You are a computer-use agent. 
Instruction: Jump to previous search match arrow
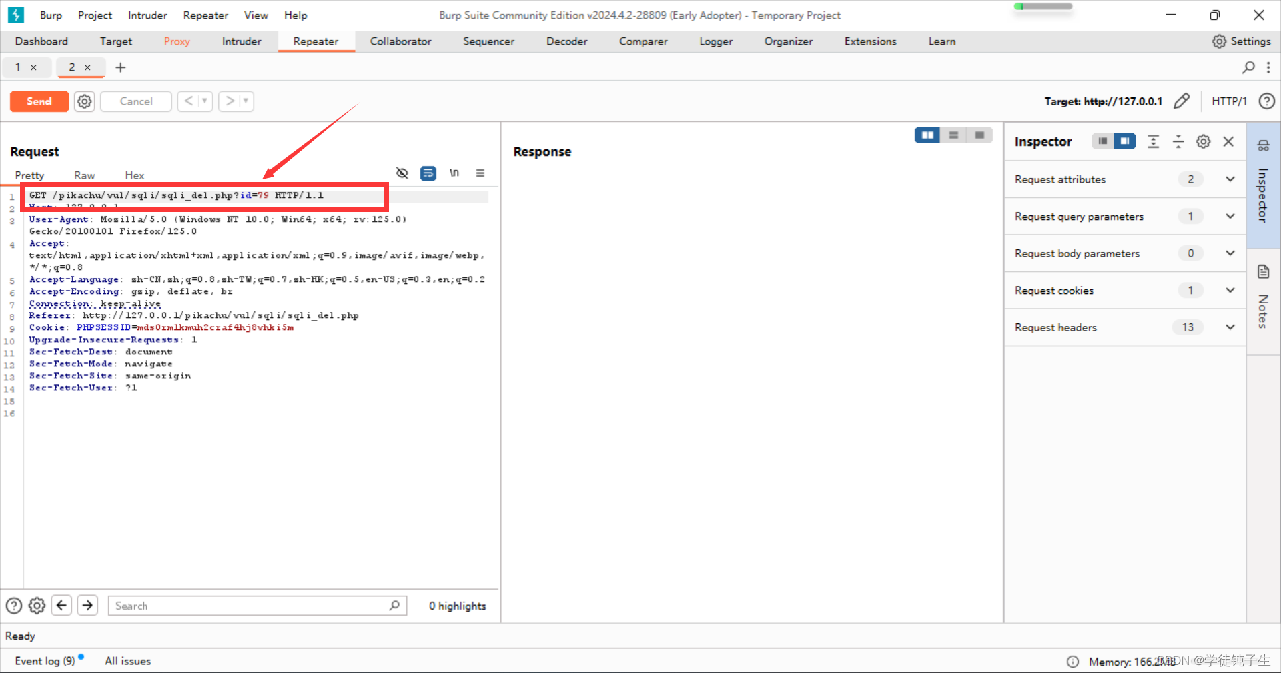coord(62,606)
